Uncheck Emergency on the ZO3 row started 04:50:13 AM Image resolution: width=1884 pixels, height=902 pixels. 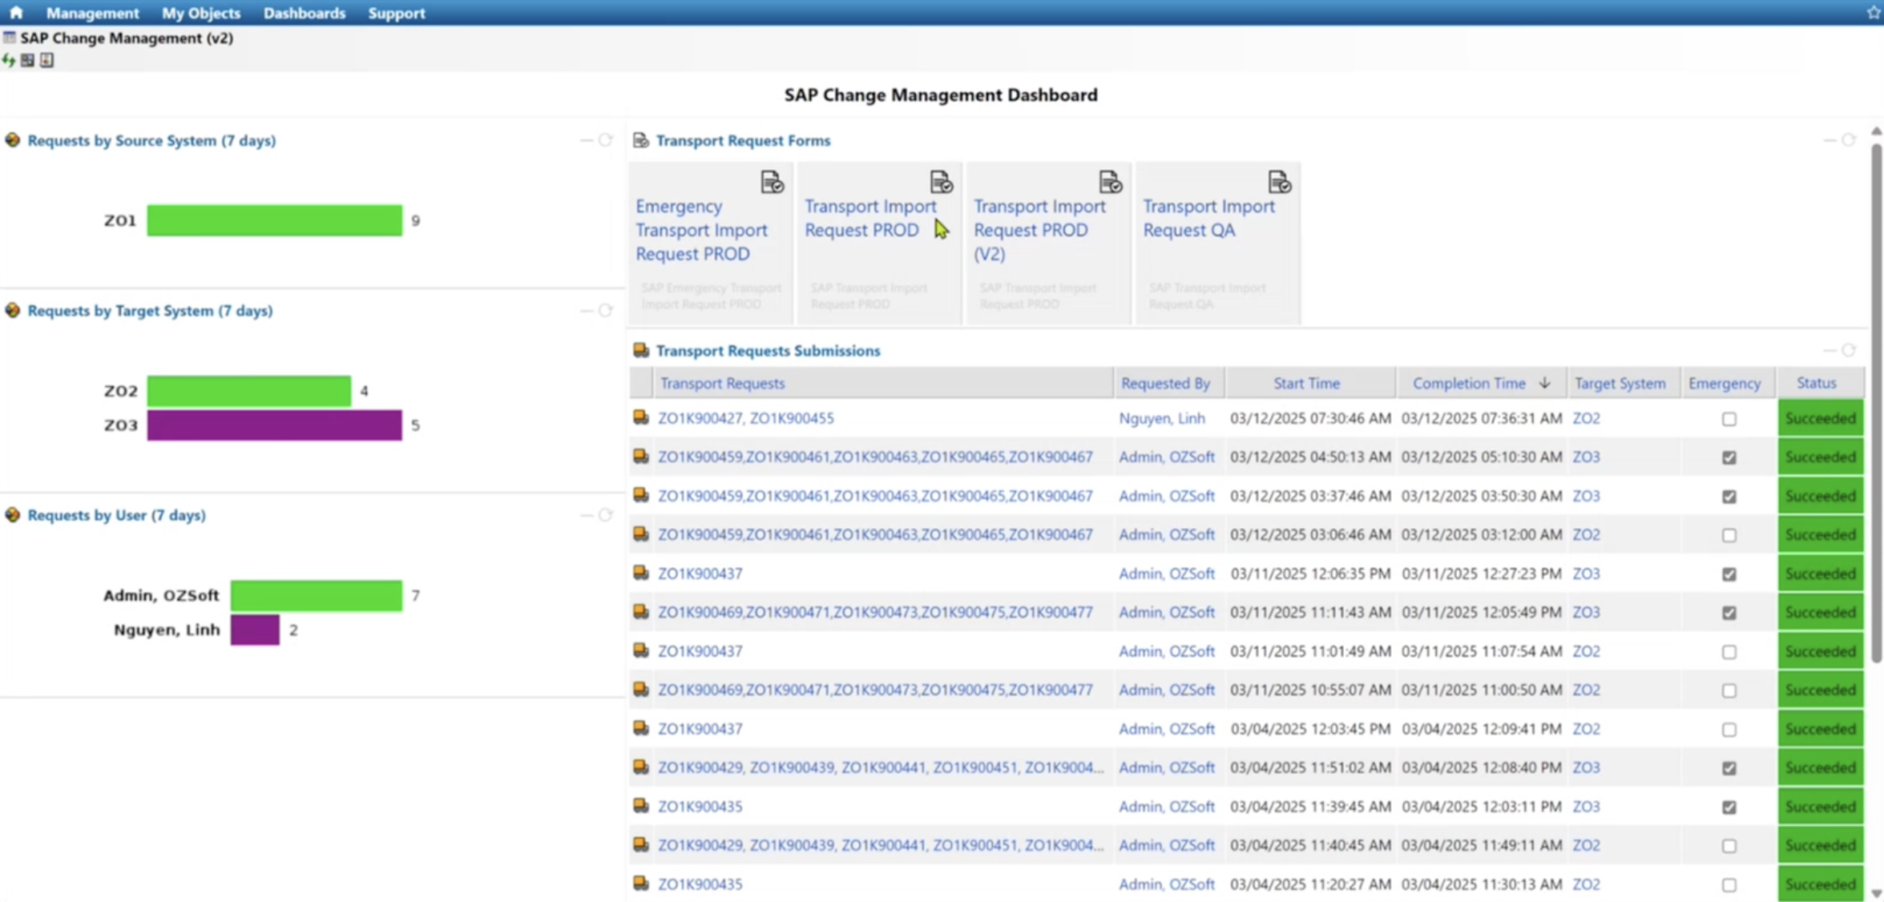[x=1729, y=457]
